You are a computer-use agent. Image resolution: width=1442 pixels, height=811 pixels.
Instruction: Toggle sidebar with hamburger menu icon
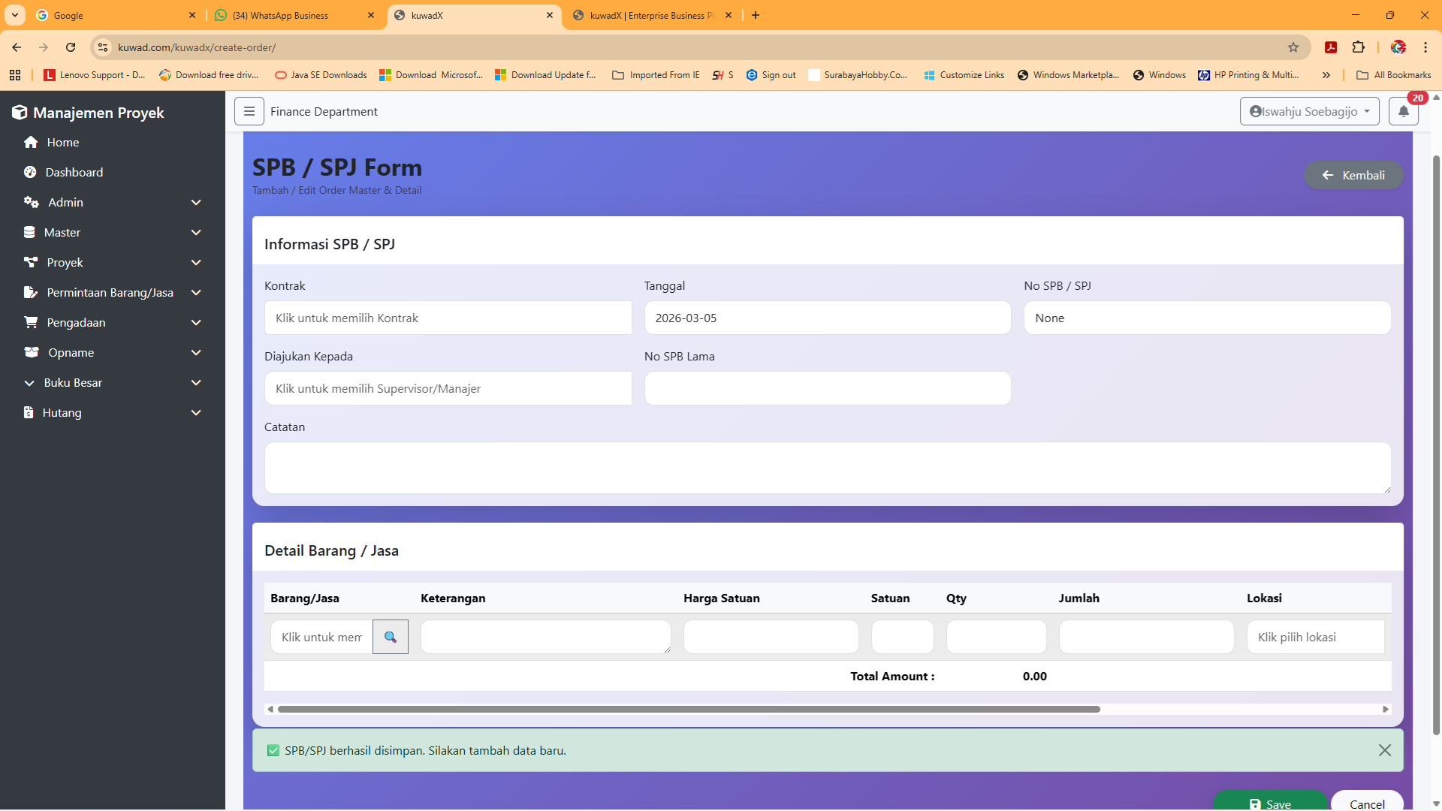(249, 111)
